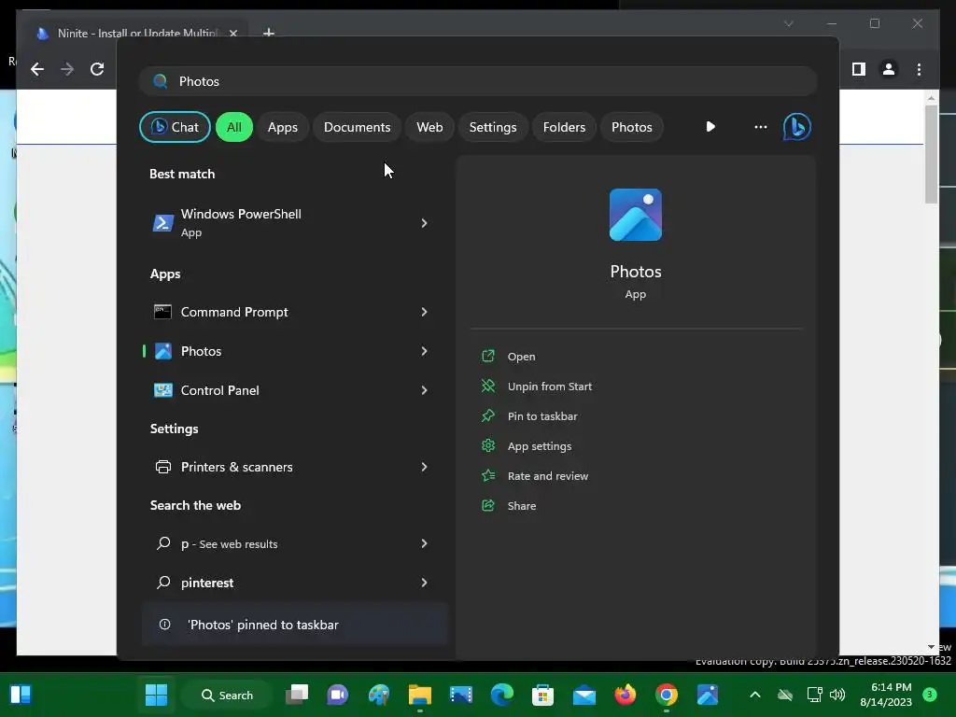The width and height of the screenshot is (956, 717).
Task: Open Widgets panel icon on taskbar
Action: [21, 695]
